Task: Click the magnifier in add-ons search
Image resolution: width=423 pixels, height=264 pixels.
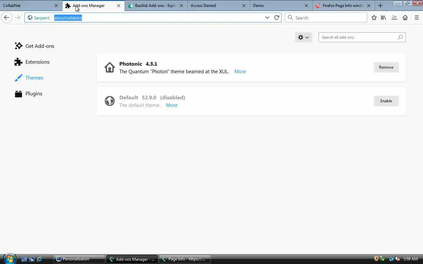Action: (400, 37)
